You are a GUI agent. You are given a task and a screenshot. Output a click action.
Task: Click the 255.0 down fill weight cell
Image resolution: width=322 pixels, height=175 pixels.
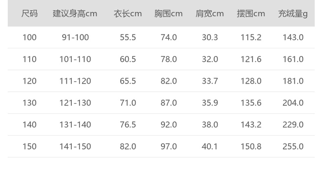point(293,146)
